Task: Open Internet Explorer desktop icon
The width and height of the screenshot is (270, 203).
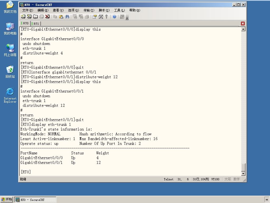Action: tap(10, 95)
